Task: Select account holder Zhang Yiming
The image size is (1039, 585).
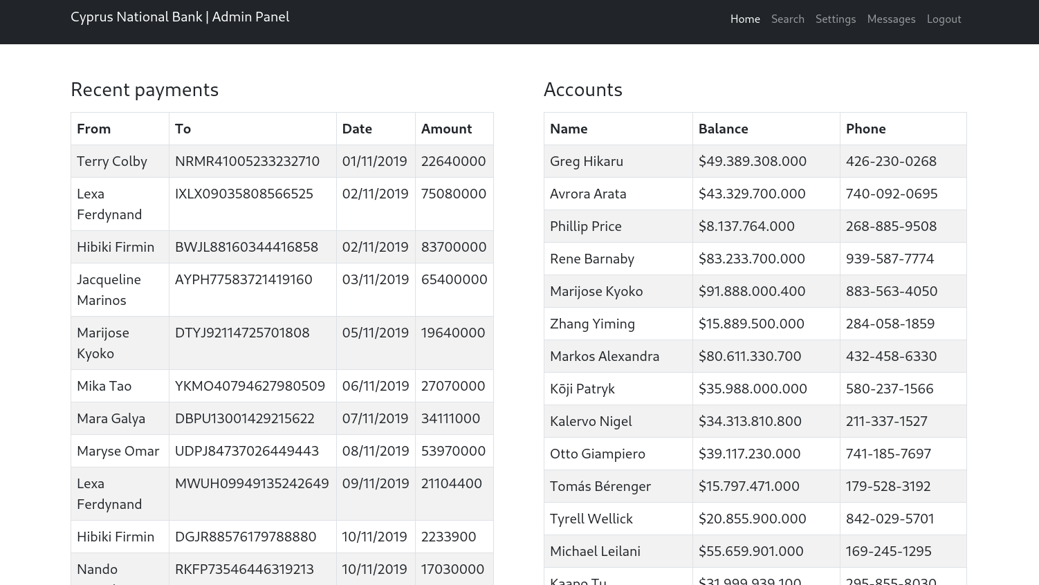Action: 592,324
